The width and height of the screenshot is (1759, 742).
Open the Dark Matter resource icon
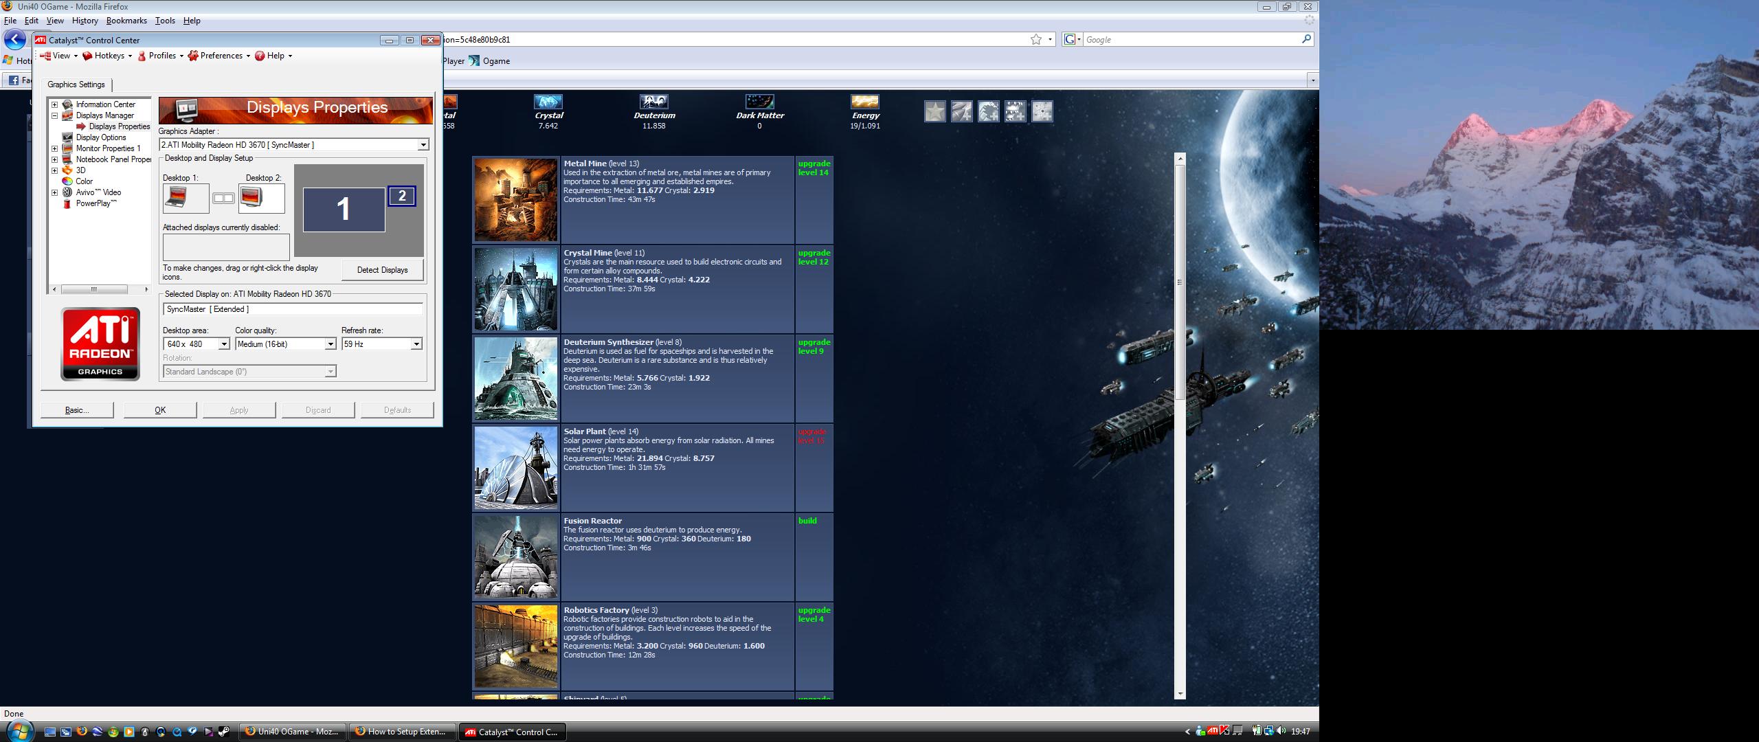759,102
